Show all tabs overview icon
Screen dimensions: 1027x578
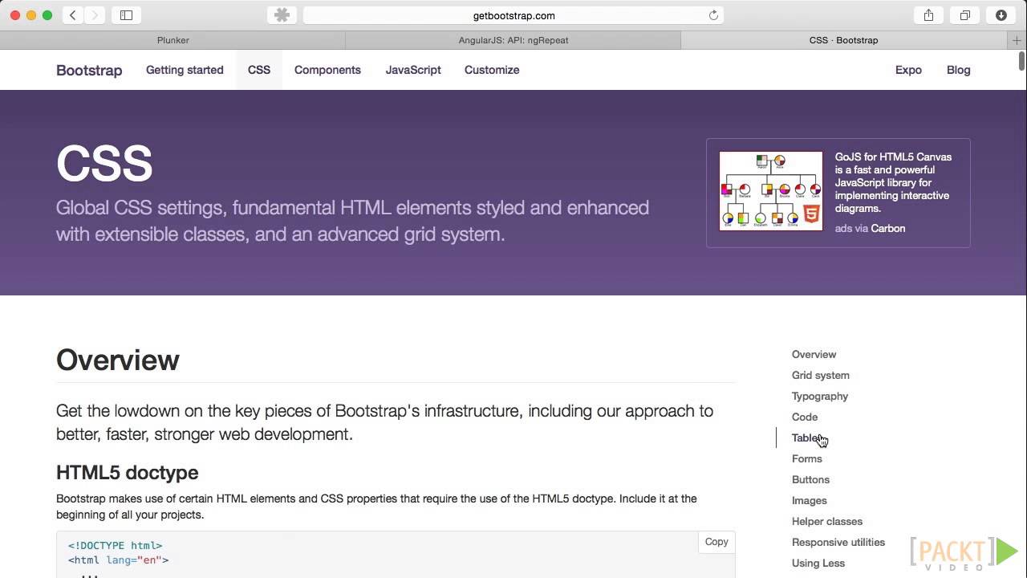[x=965, y=15]
